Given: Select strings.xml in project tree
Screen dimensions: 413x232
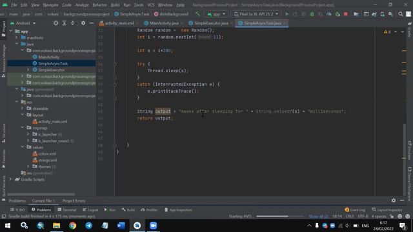Looking at the screenshot, I should coord(45,160).
